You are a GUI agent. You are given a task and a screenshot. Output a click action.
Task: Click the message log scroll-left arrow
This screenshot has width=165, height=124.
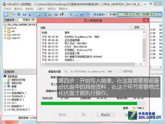click(x=43, y=64)
